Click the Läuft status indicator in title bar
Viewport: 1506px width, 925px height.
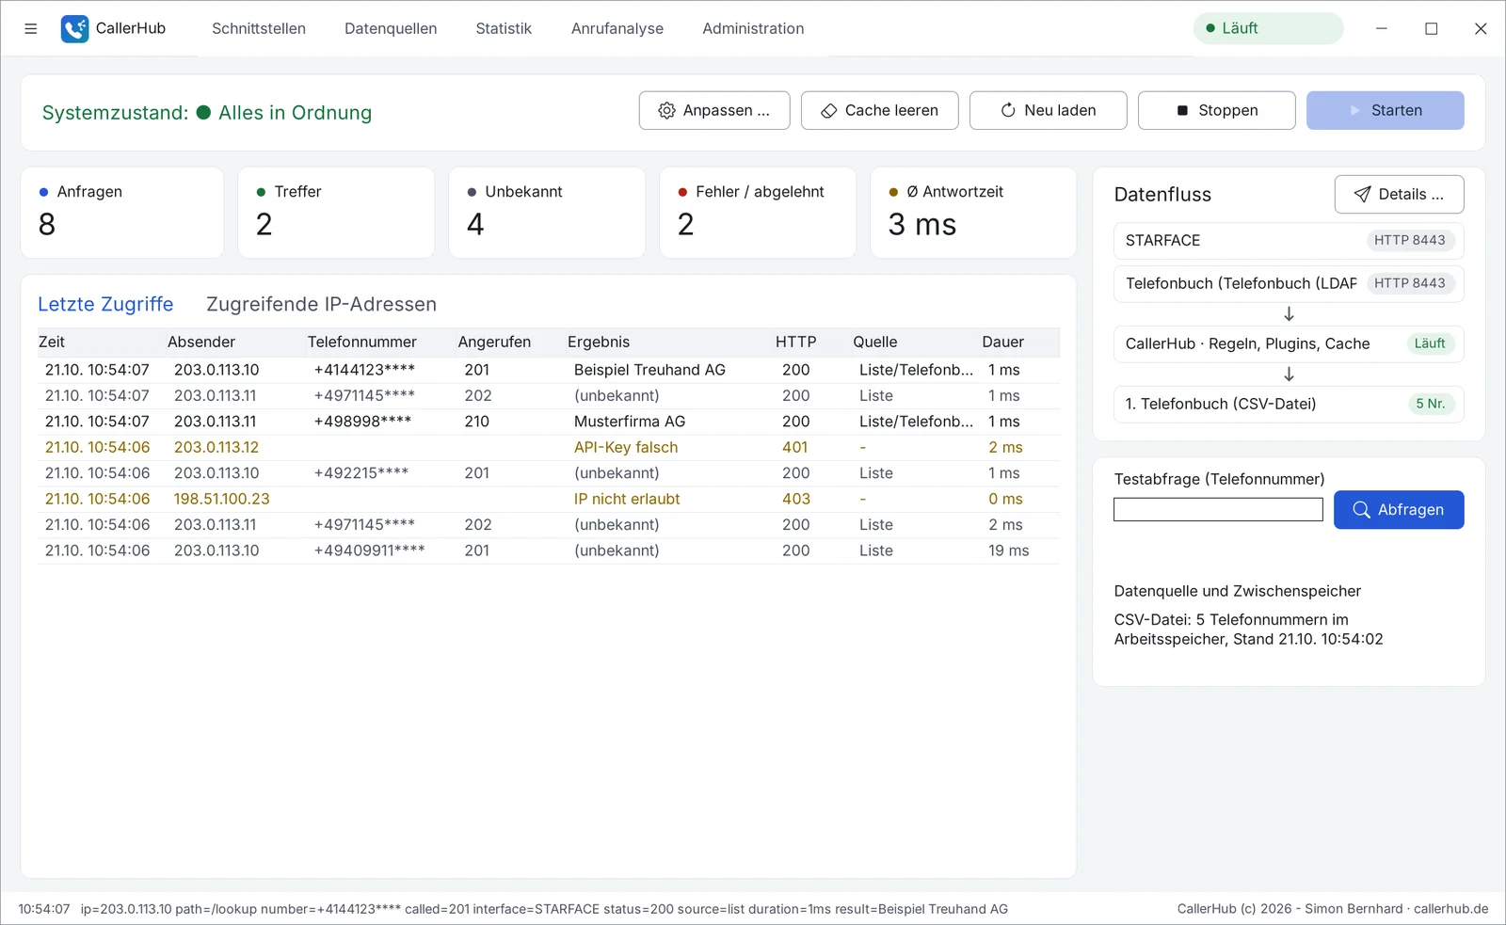(1268, 28)
